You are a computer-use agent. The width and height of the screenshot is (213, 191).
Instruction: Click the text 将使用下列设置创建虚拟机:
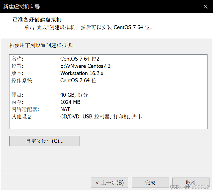41,45
